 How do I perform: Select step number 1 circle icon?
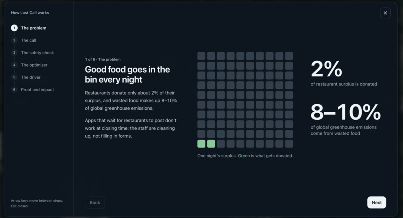coord(14,28)
